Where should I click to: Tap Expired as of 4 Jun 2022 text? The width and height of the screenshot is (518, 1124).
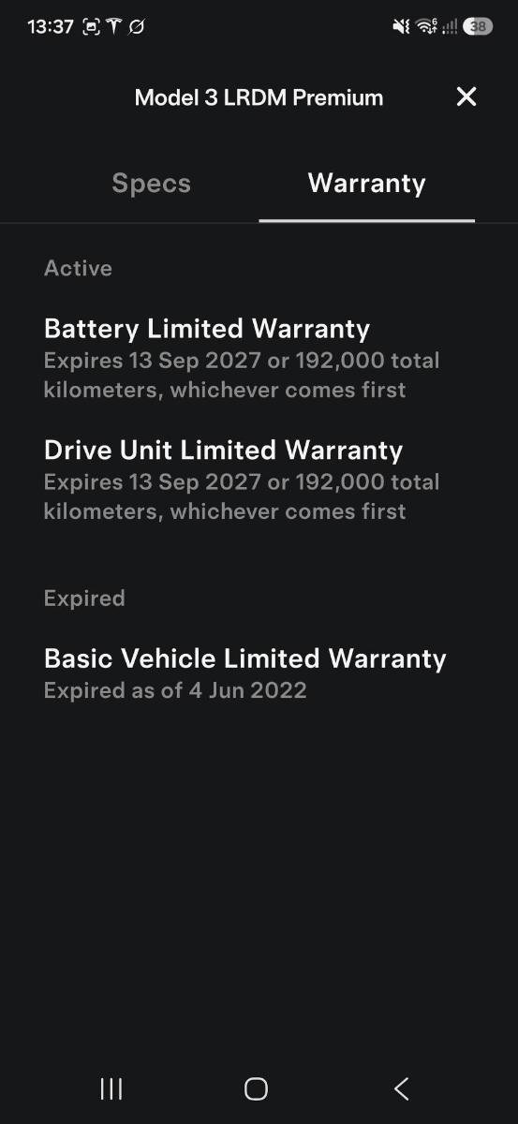point(175,691)
